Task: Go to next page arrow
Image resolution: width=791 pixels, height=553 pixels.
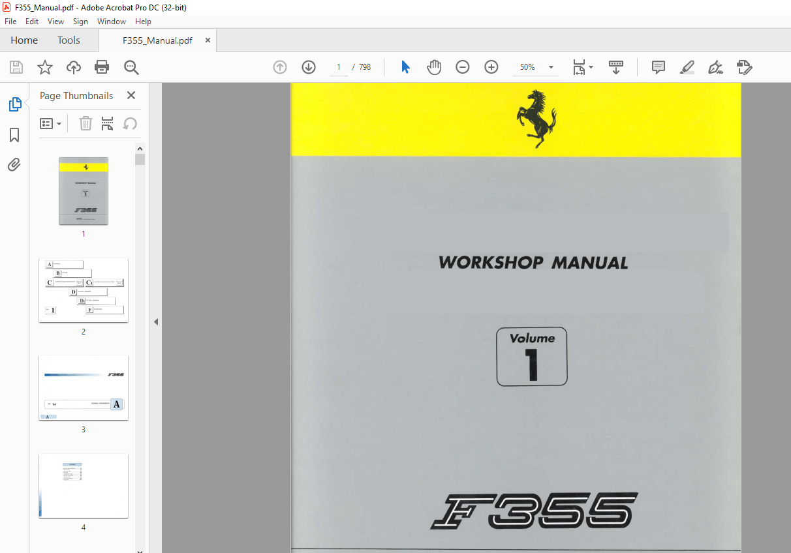Action: (x=309, y=67)
